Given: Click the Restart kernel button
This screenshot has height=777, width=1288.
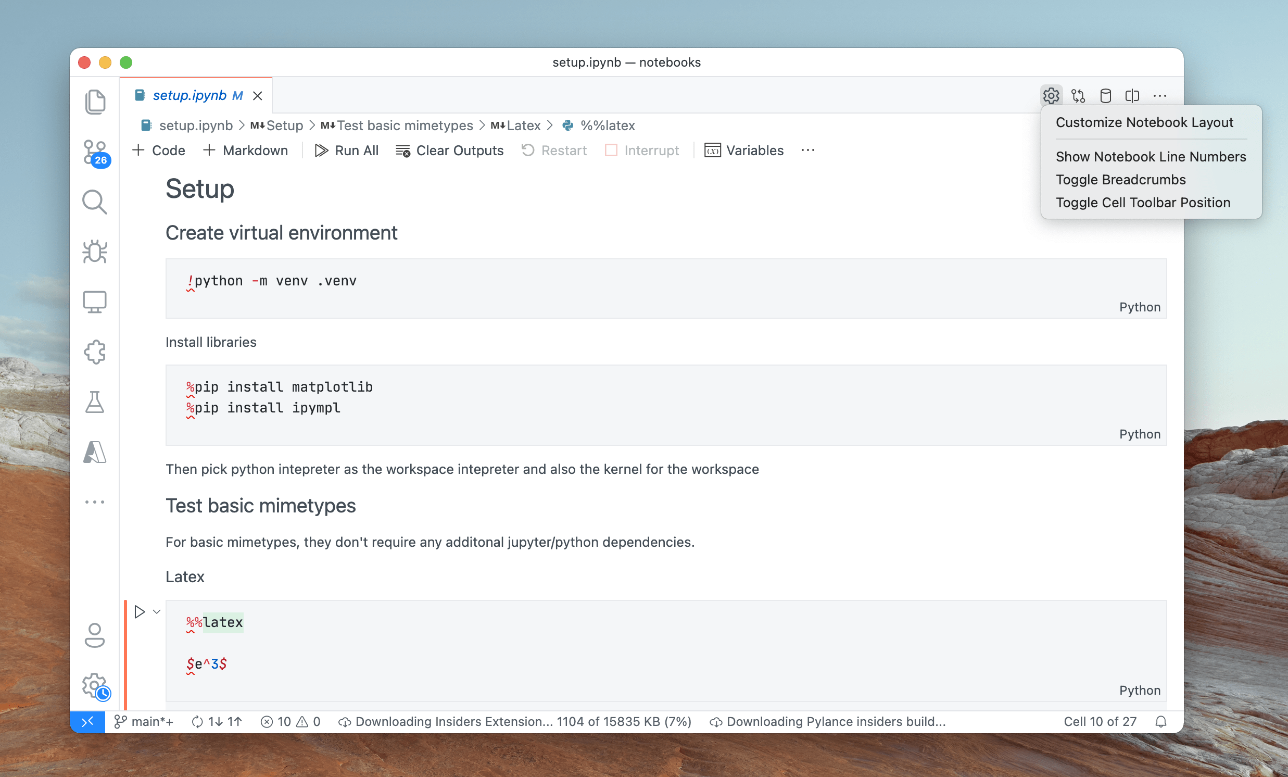Looking at the screenshot, I should [x=553, y=150].
